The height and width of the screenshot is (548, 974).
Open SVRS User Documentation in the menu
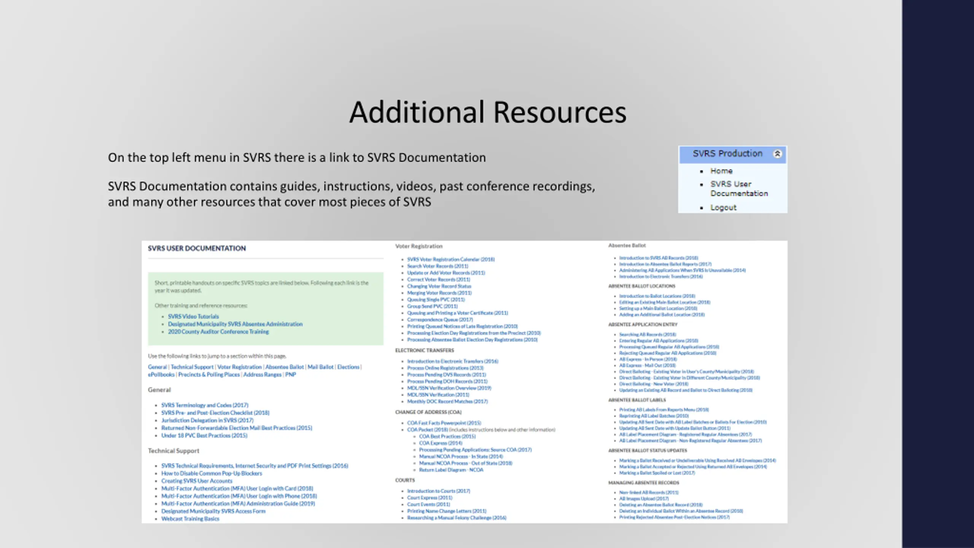[739, 189]
